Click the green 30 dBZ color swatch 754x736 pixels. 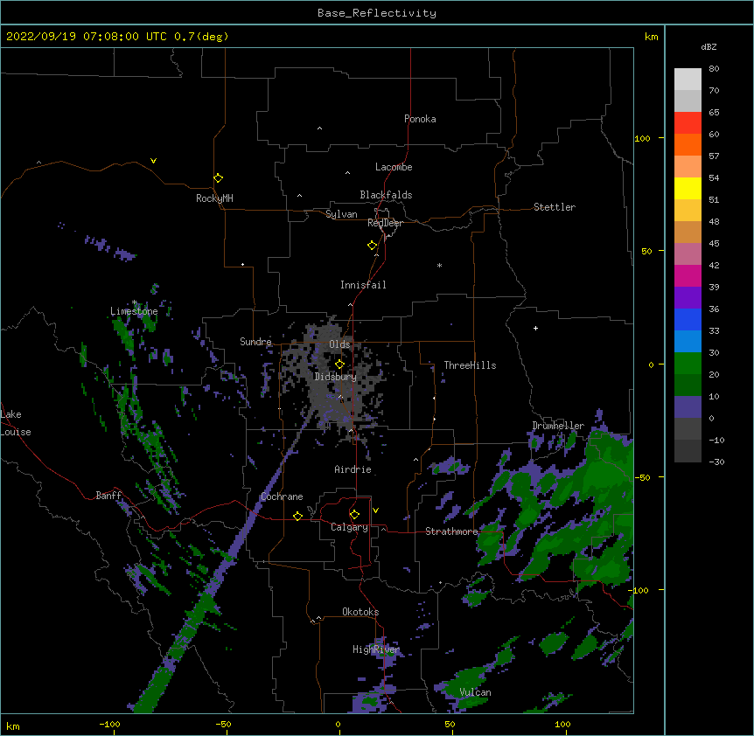coord(688,364)
